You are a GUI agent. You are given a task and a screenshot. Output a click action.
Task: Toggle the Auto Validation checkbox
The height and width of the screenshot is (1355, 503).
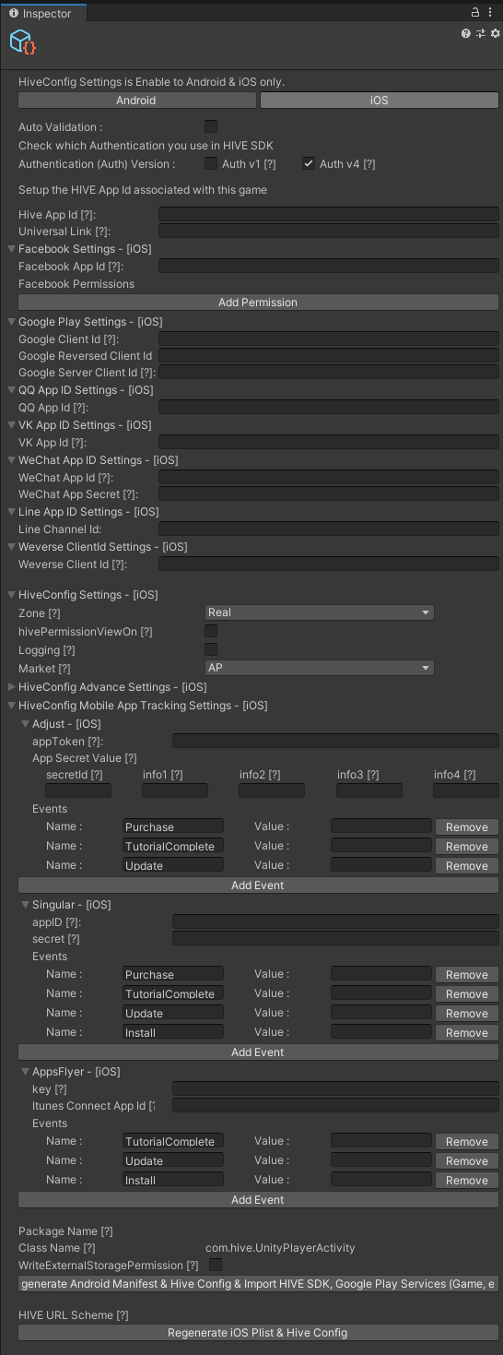(x=211, y=126)
